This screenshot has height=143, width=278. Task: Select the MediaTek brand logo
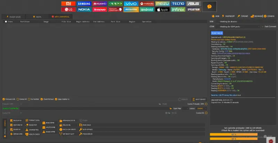(131, 9)
